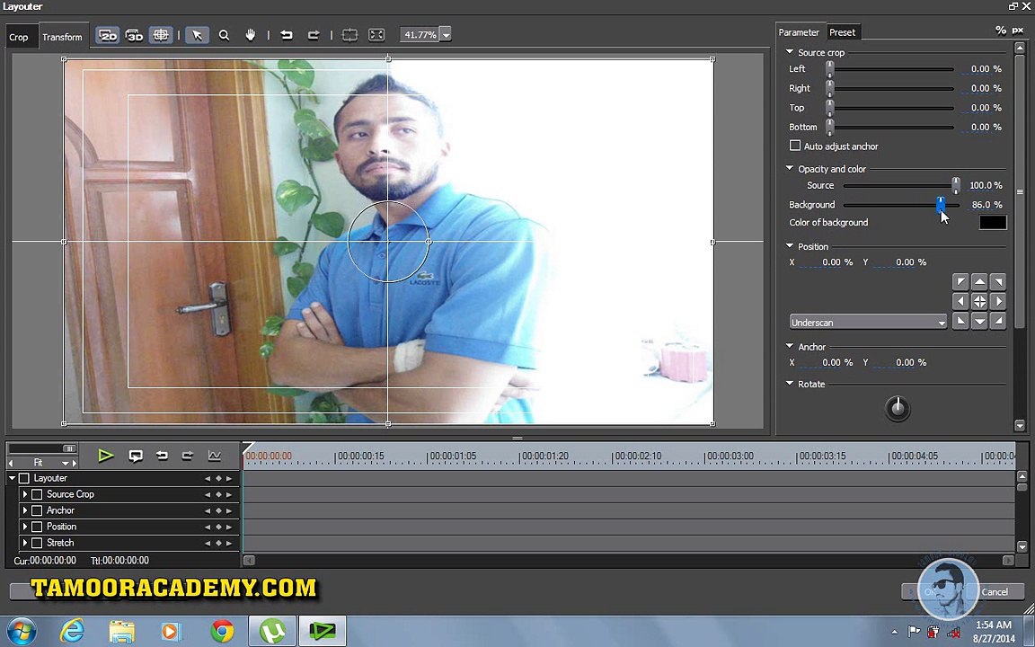
Task: Toggle the Stretch keyframe checkbox
Action: tap(37, 543)
